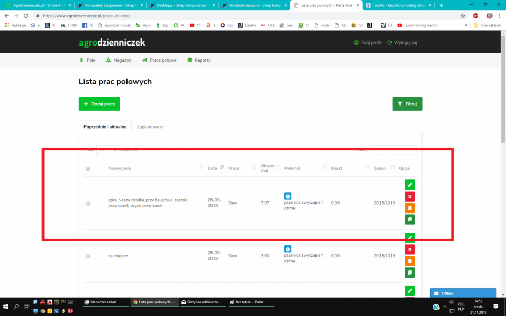Tick the select-all checkbox in table header
The height and width of the screenshot is (316, 506).
[x=88, y=169]
